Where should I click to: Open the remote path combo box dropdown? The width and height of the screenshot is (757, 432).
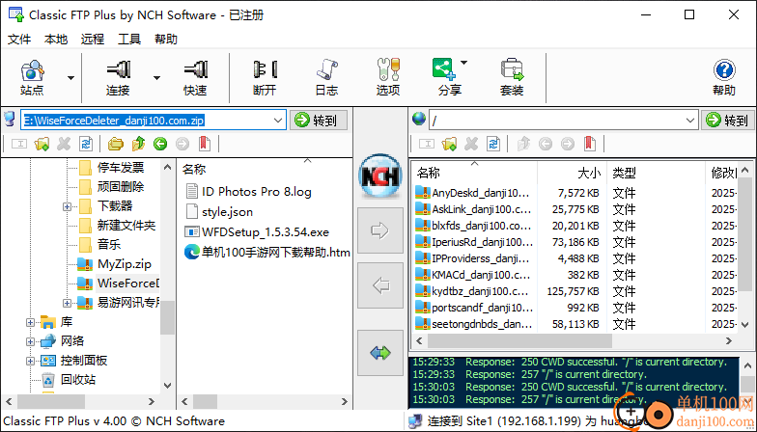pyautogui.click(x=690, y=120)
